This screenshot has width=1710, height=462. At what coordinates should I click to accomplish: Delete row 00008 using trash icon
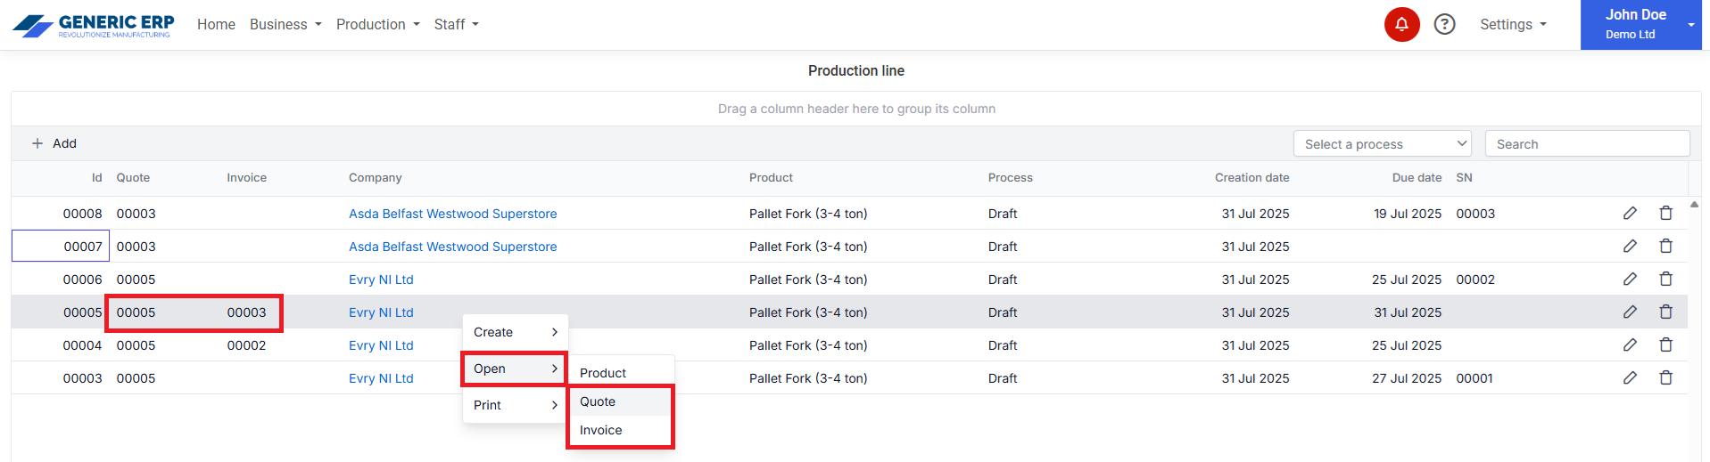tap(1665, 214)
